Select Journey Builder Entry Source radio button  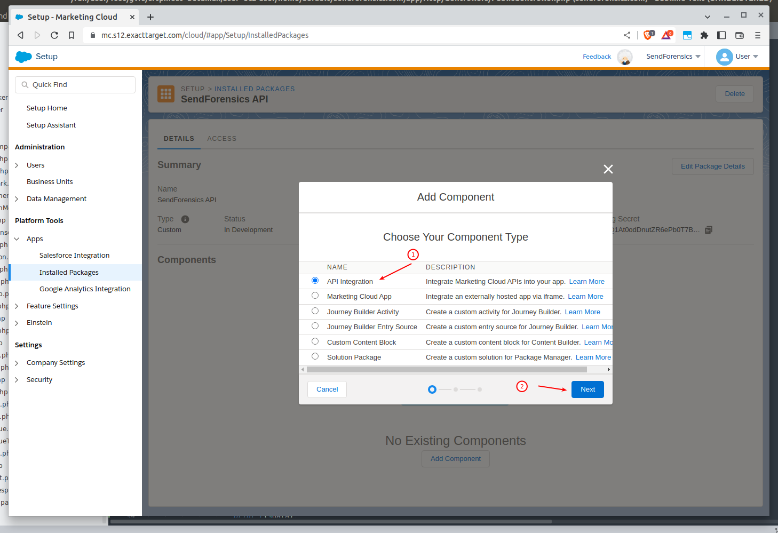315,326
